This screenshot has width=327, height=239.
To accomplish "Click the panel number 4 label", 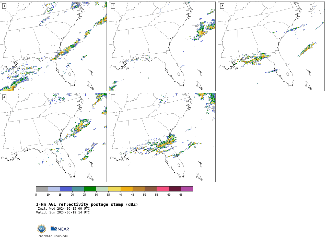I will 4,97.
